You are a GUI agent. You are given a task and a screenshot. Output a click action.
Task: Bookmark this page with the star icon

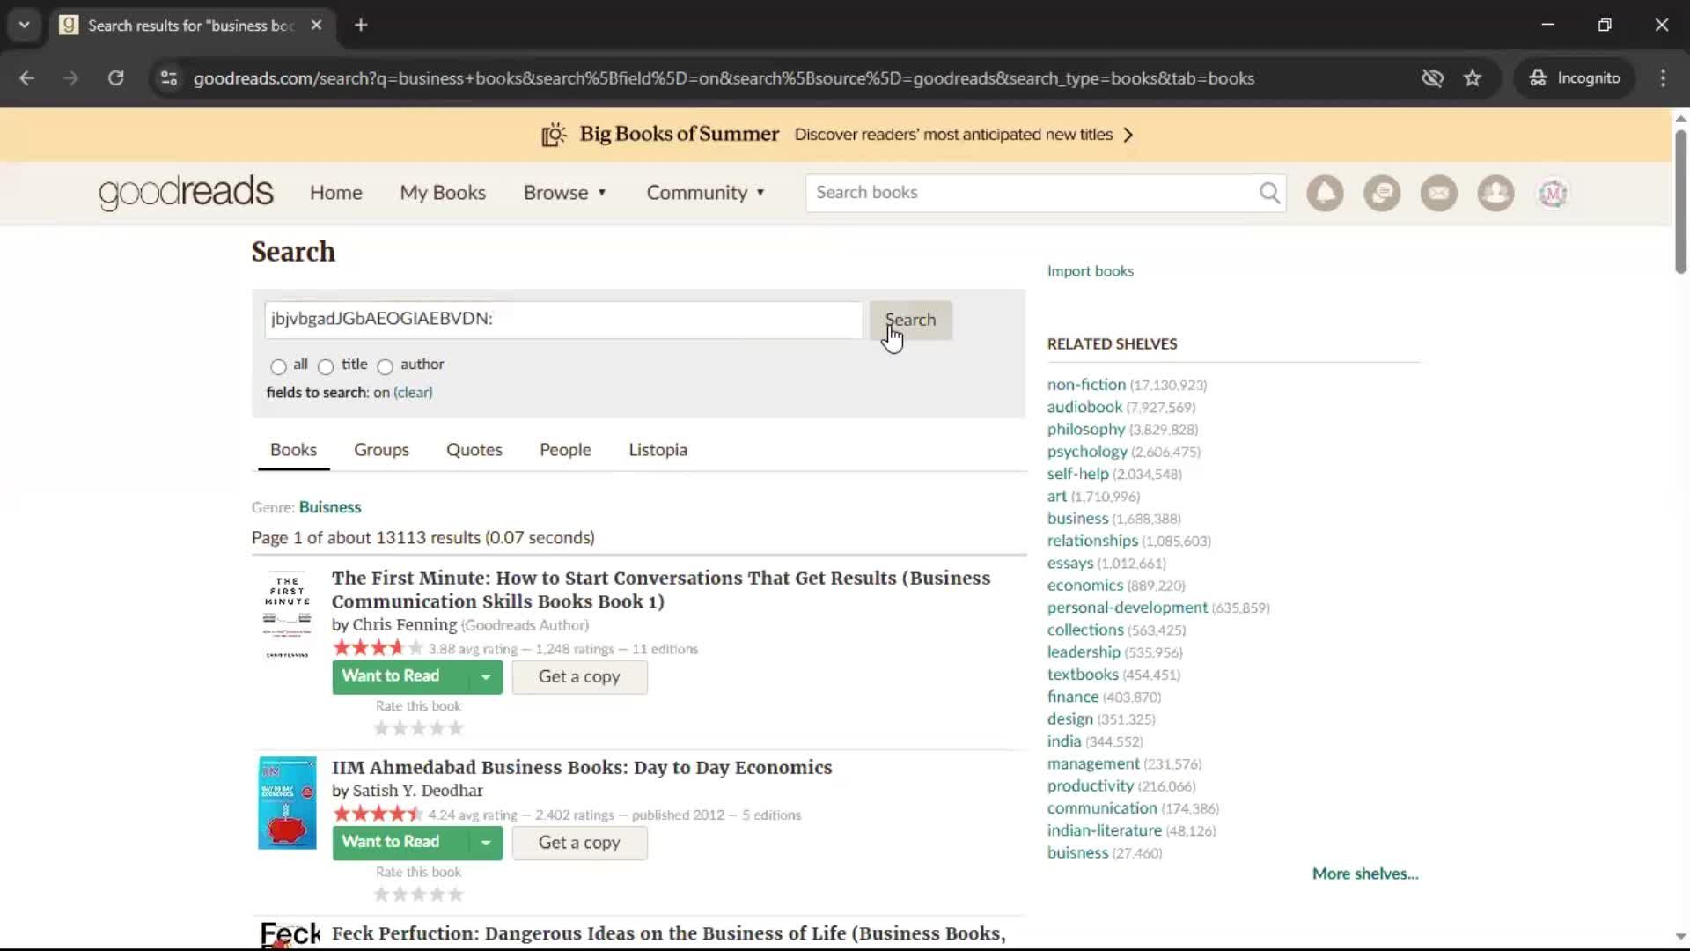tap(1473, 78)
